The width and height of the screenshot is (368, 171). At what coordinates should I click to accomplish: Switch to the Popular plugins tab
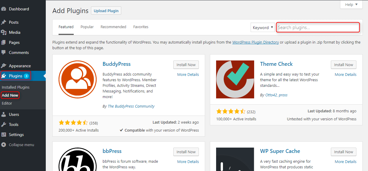point(87,27)
